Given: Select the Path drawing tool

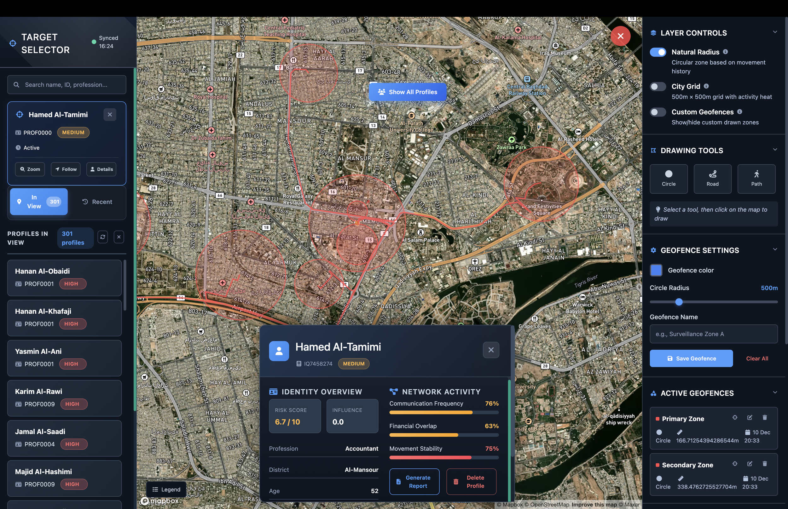Looking at the screenshot, I should coord(756,179).
